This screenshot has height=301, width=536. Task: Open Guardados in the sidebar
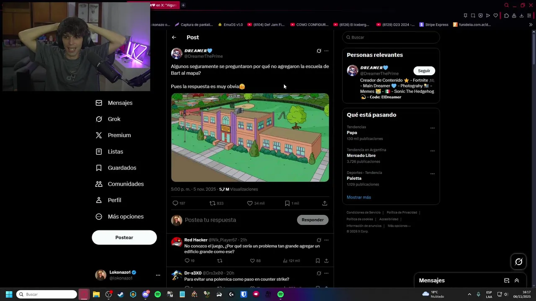click(116, 168)
